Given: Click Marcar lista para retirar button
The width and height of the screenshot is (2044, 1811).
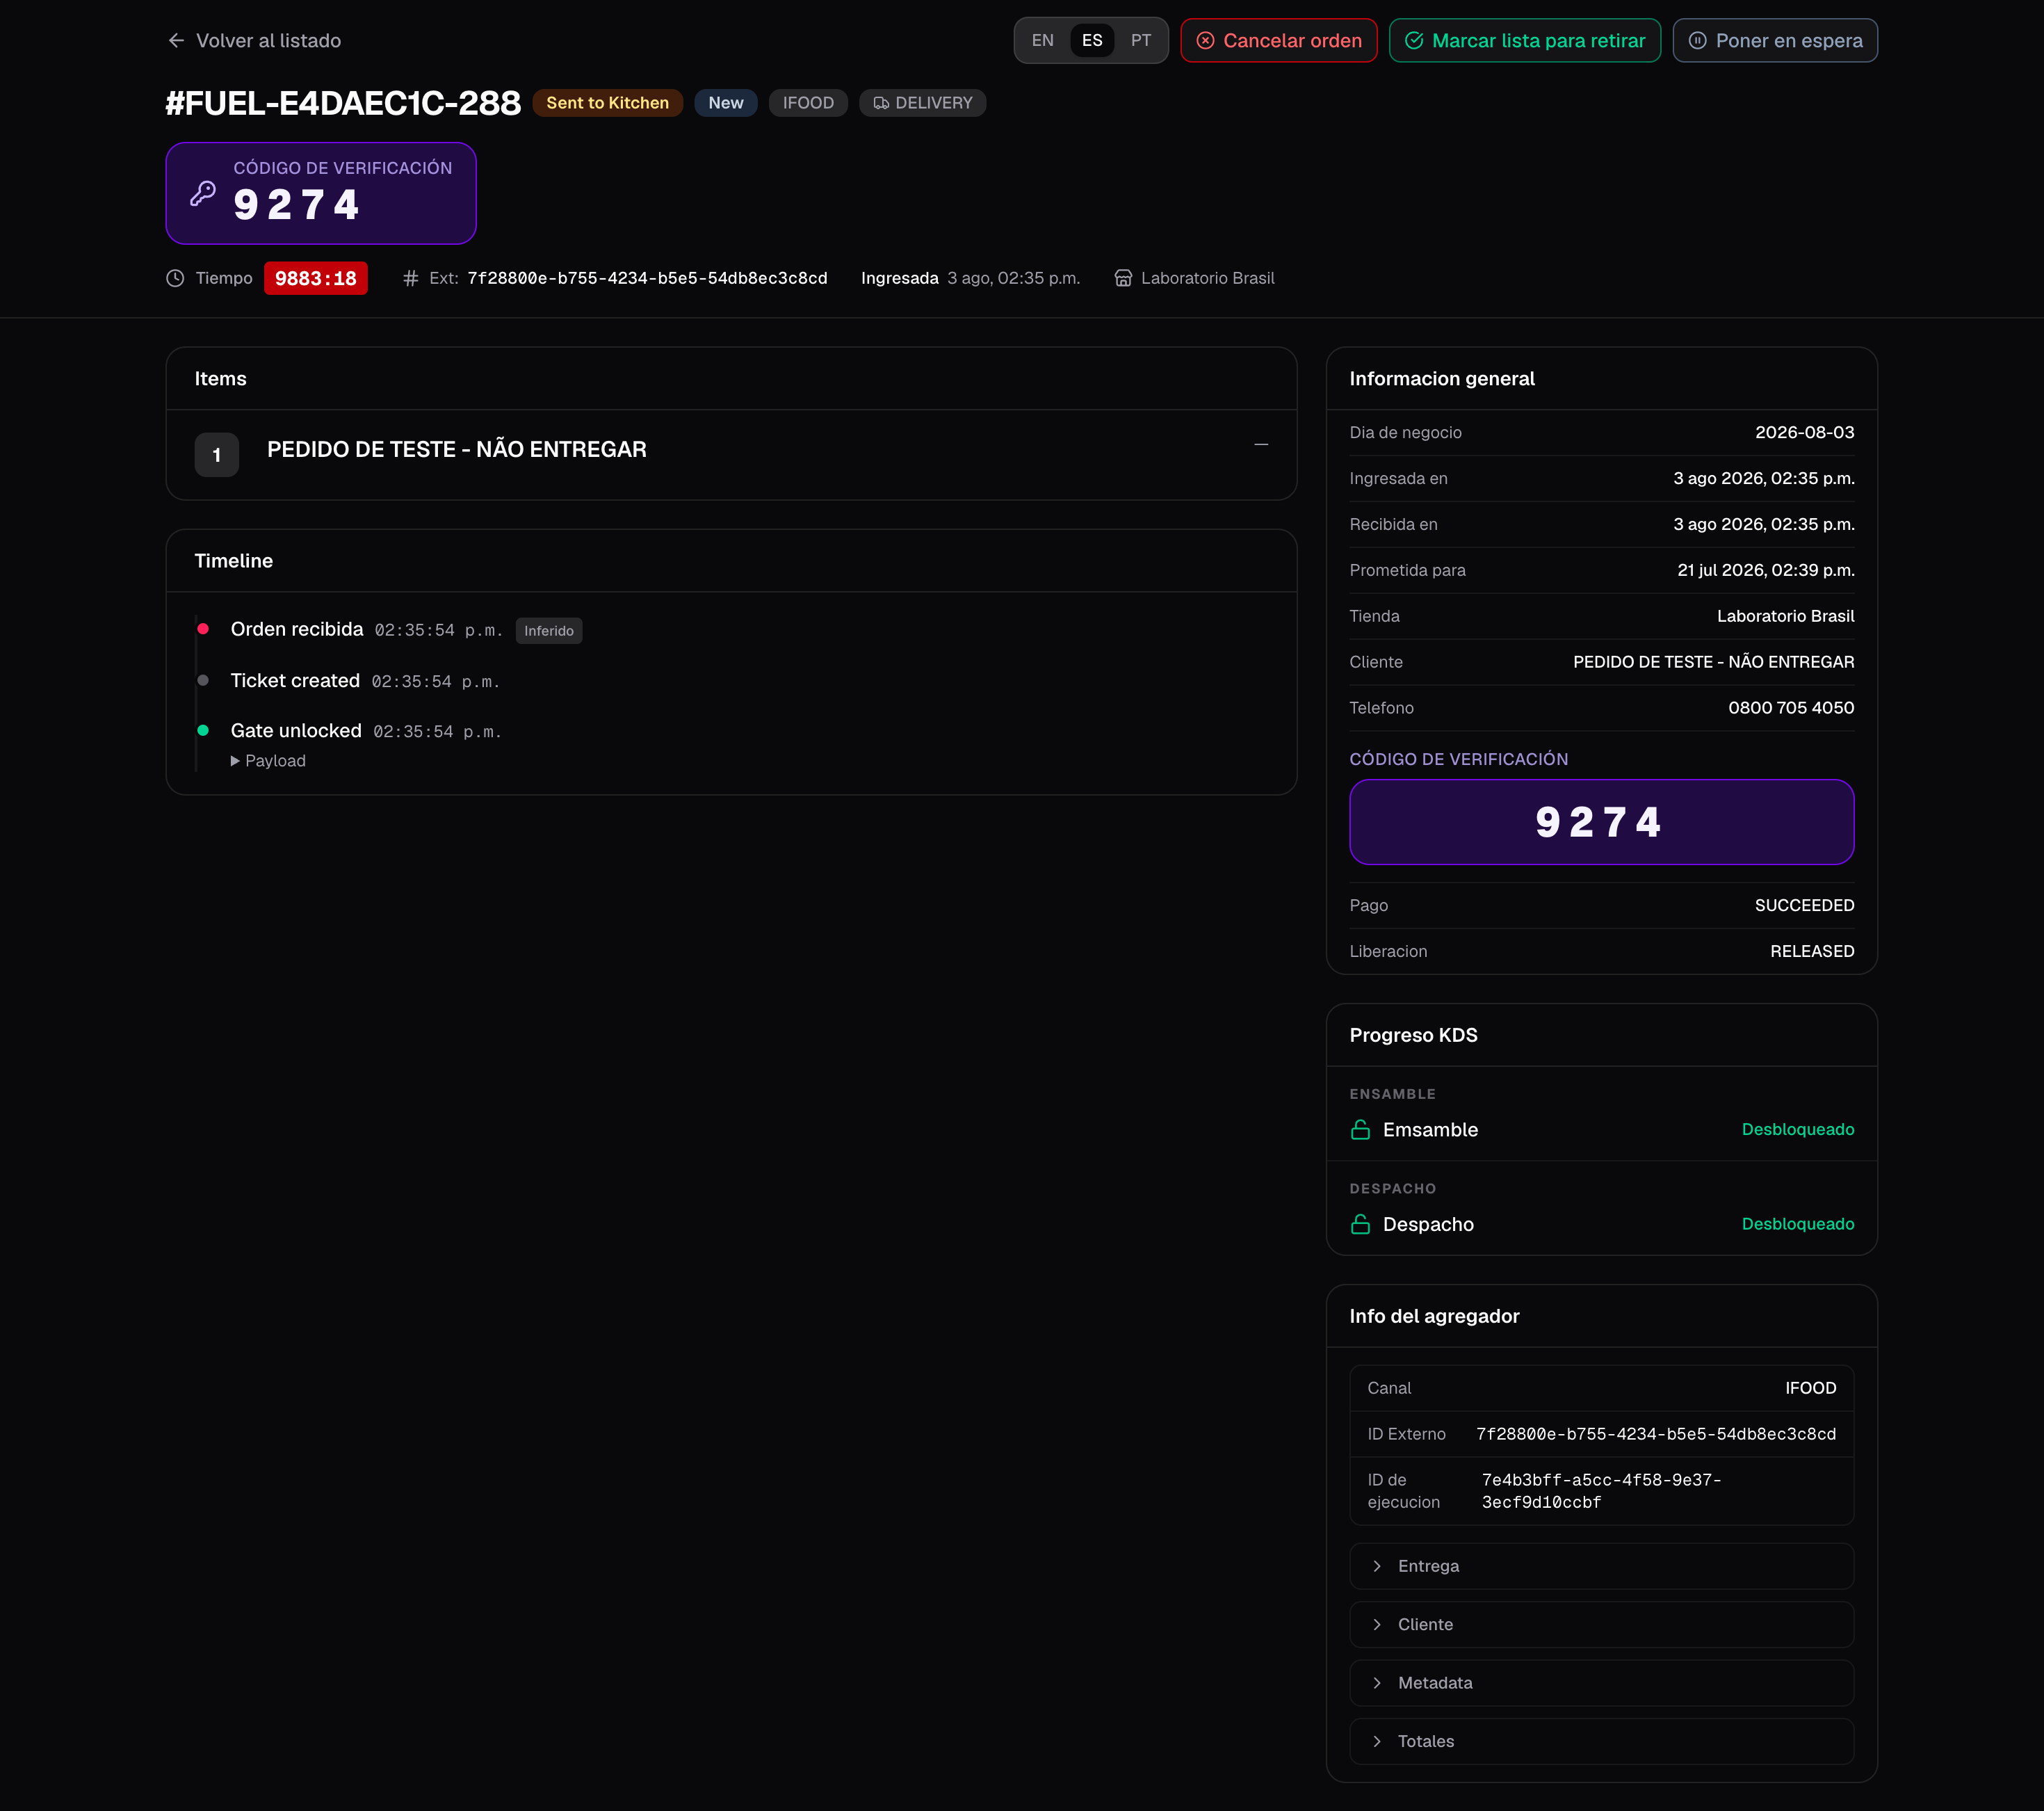Looking at the screenshot, I should pyautogui.click(x=1524, y=41).
